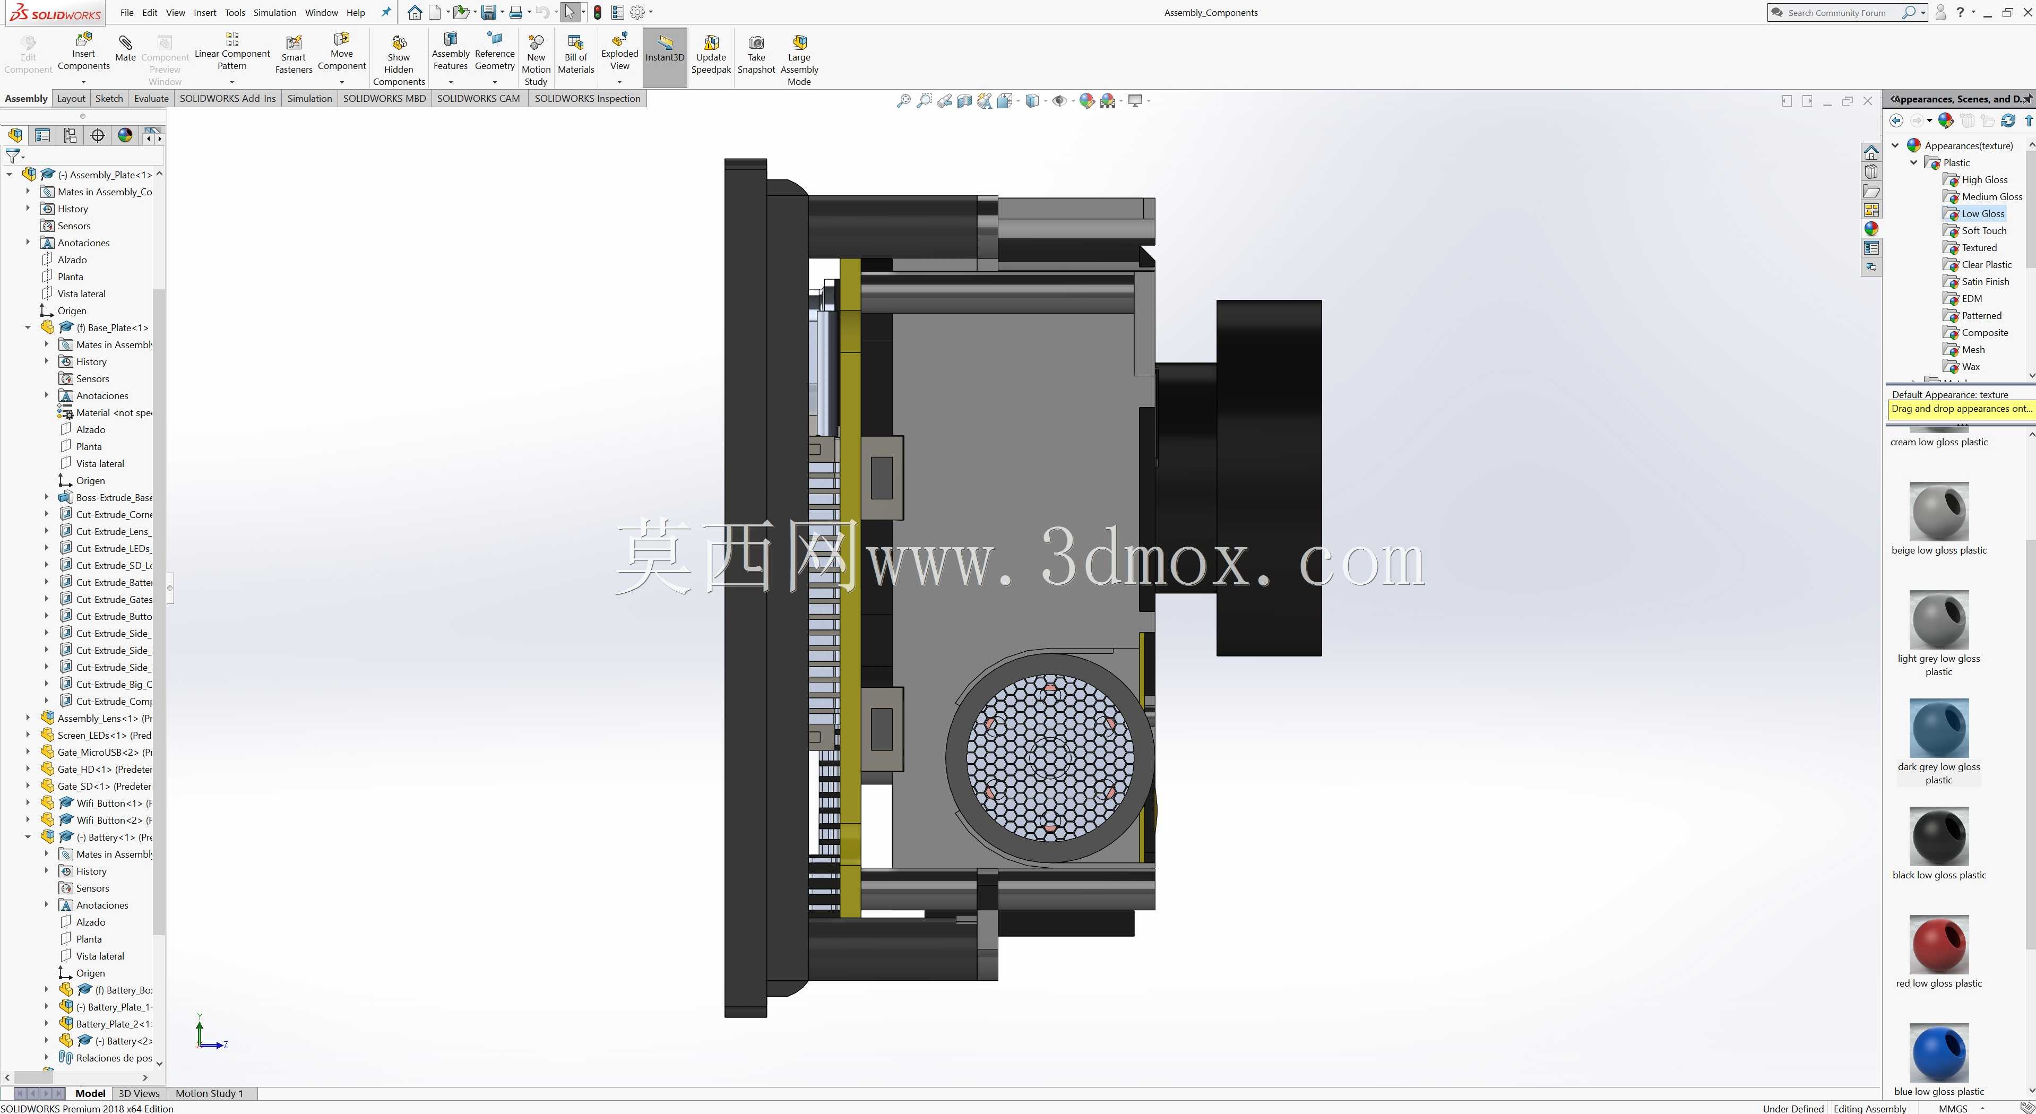The width and height of the screenshot is (2036, 1114).
Task: Open PropertyManager tab icon
Action: pyautogui.click(x=42, y=135)
